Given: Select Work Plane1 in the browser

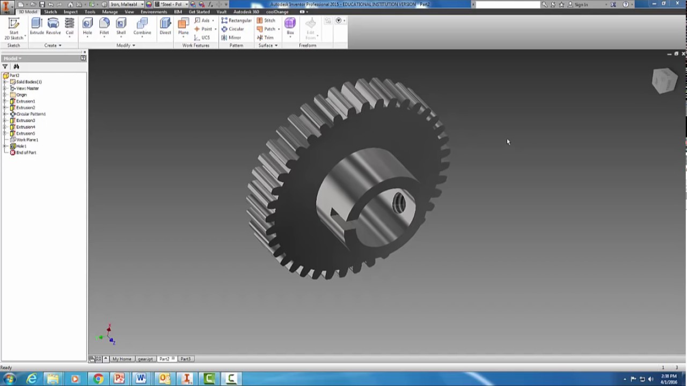Looking at the screenshot, I should (27, 140).
